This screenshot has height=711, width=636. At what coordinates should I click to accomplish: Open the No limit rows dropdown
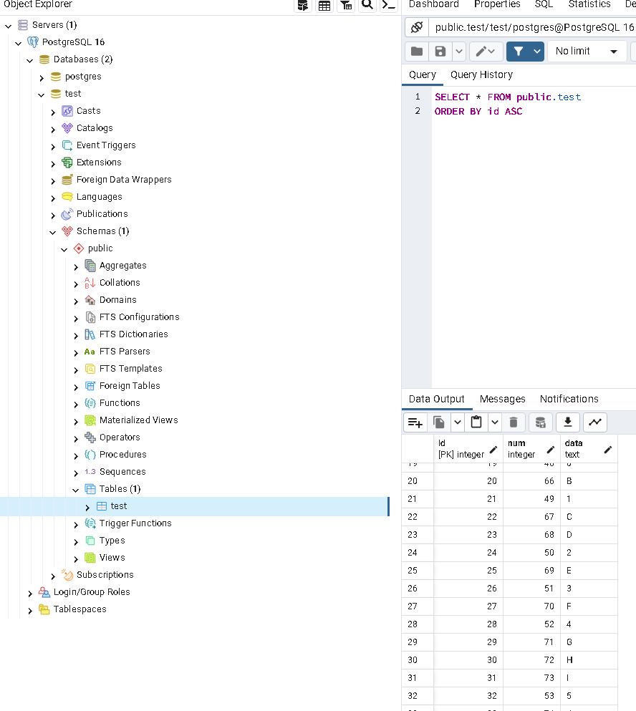[587, 52]
